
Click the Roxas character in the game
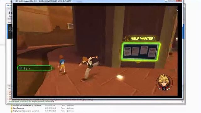(x=89, y=69)
